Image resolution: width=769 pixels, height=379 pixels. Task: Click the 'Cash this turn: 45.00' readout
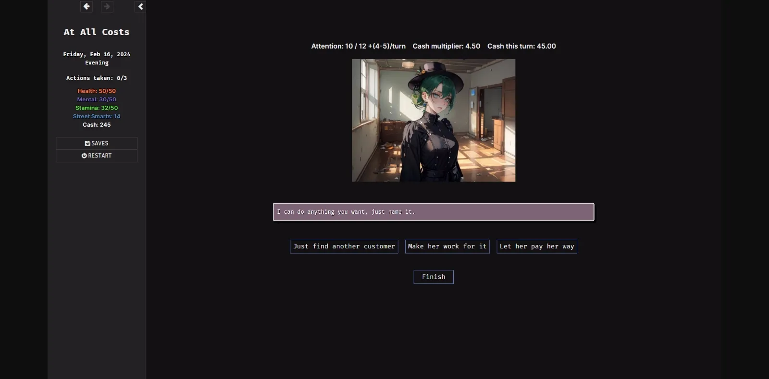coord(521,46)
